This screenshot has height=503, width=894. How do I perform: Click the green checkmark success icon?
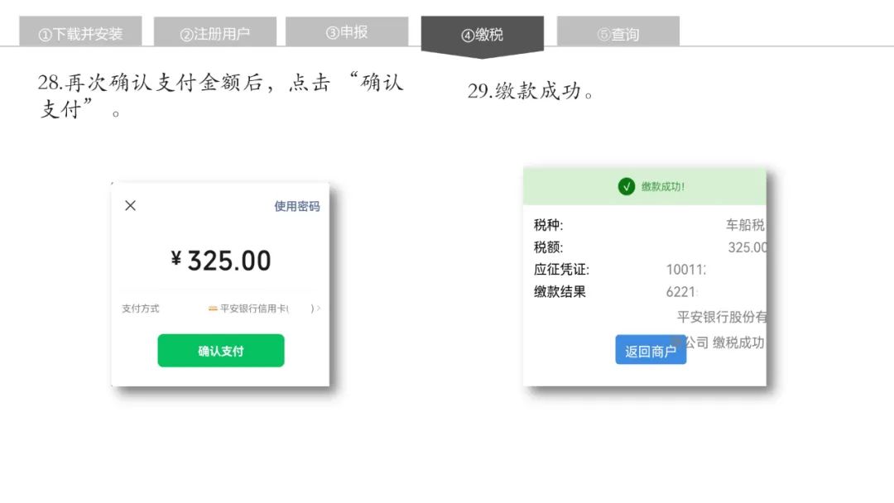click(626, 186)
